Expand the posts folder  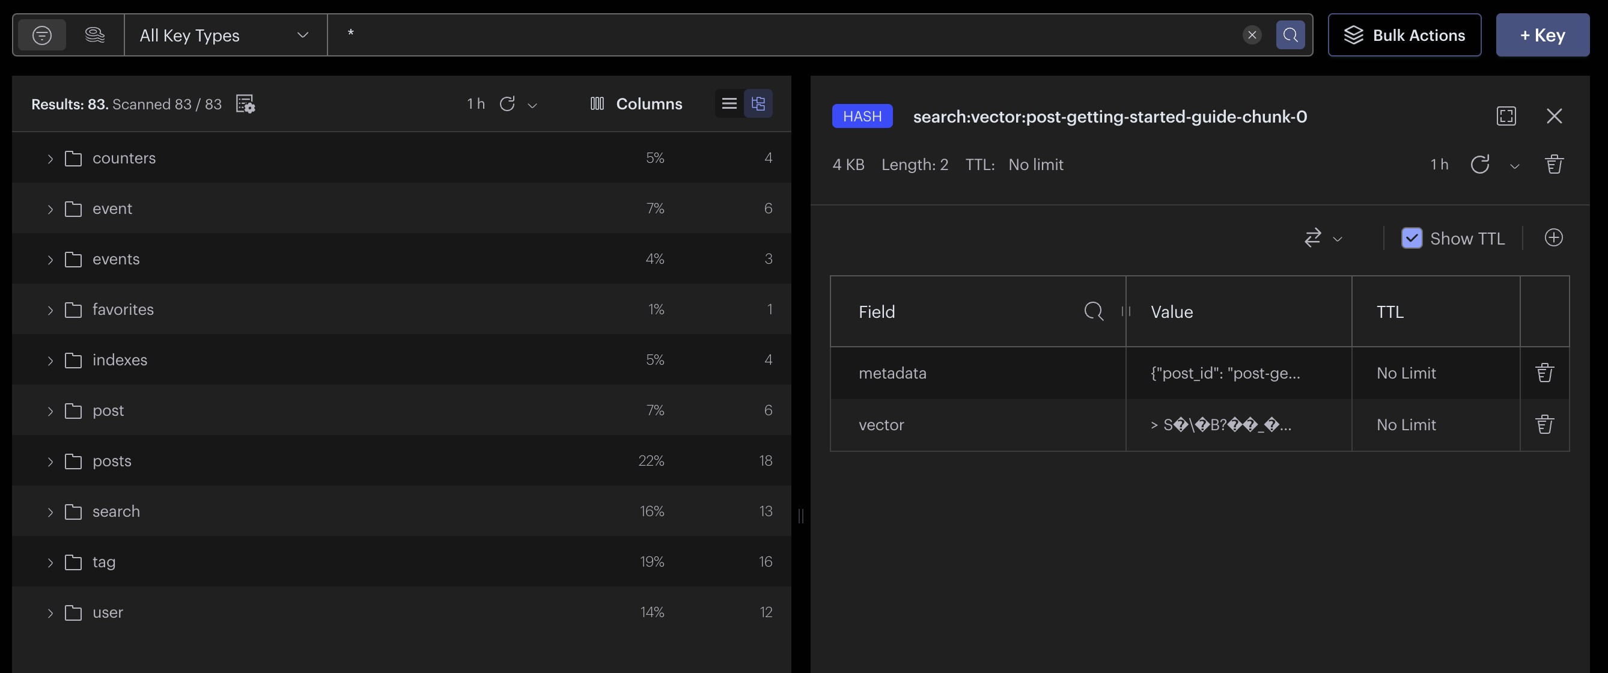[50, 461]
